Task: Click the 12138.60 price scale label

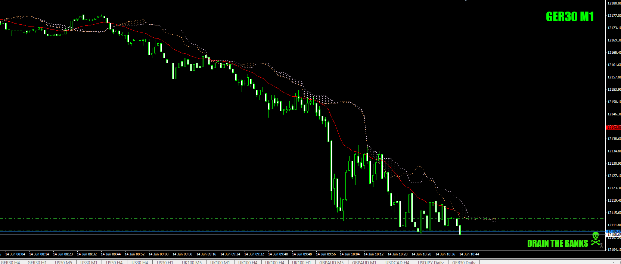Action: pyautogui.click(x=614, y=139)
